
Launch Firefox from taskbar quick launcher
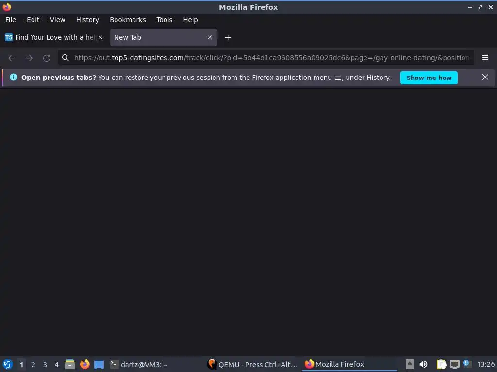[x=84, y=364]
